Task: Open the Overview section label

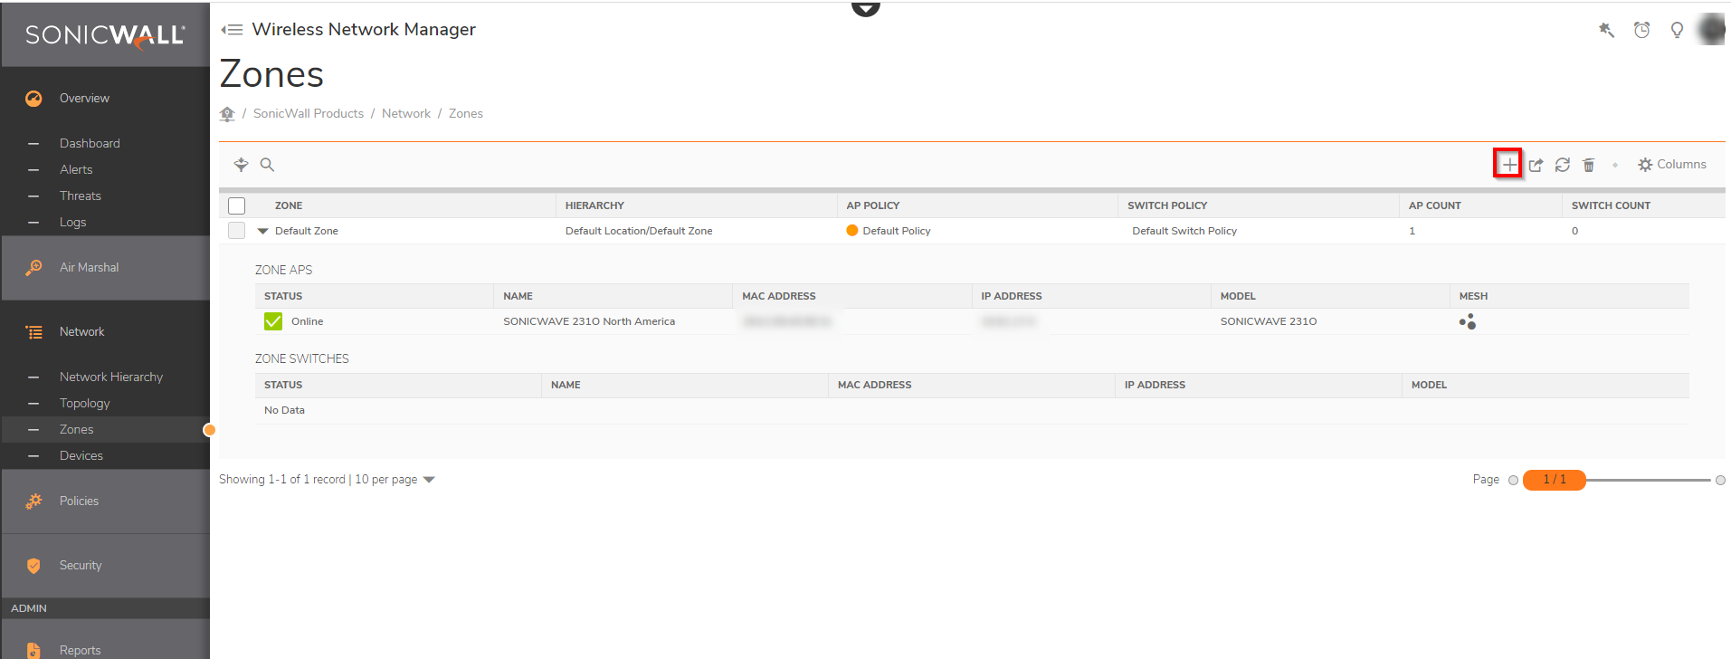Action: pyautogui.click(x=84, y=98)
